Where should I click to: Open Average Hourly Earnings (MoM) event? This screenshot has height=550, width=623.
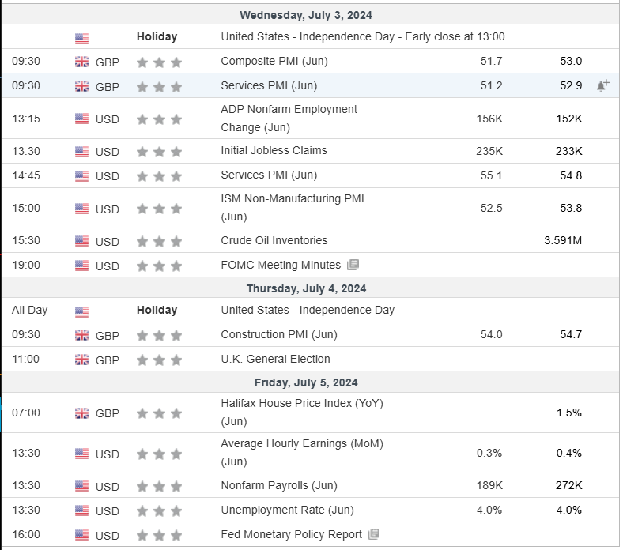(x=301, y=452)
